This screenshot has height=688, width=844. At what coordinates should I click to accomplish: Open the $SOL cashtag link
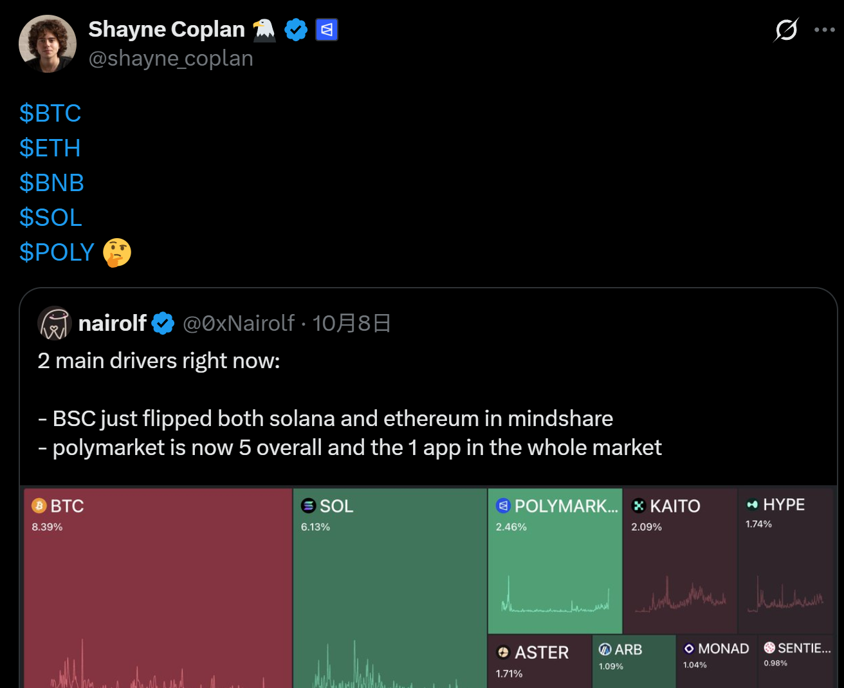click(x=50, y=218)
